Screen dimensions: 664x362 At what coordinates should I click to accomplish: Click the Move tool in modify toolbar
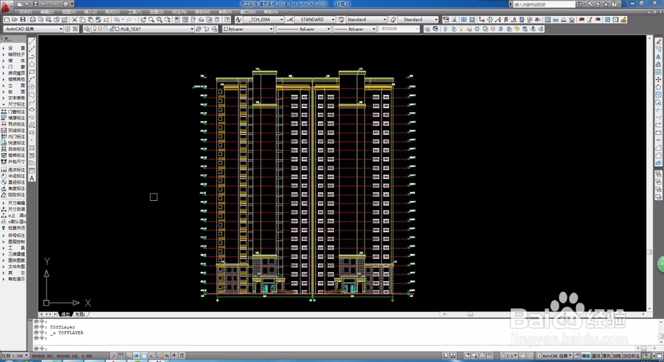click(x=659, y=79)
